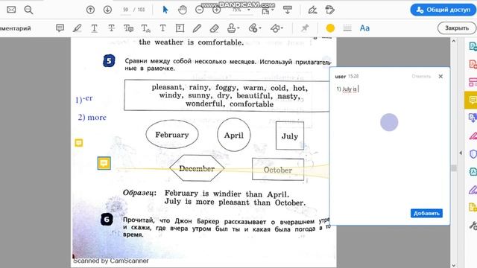Collapse the right tools pane arrow
Image resolution: width=477 pixels, height=268 pixels.
click(461, 153)
